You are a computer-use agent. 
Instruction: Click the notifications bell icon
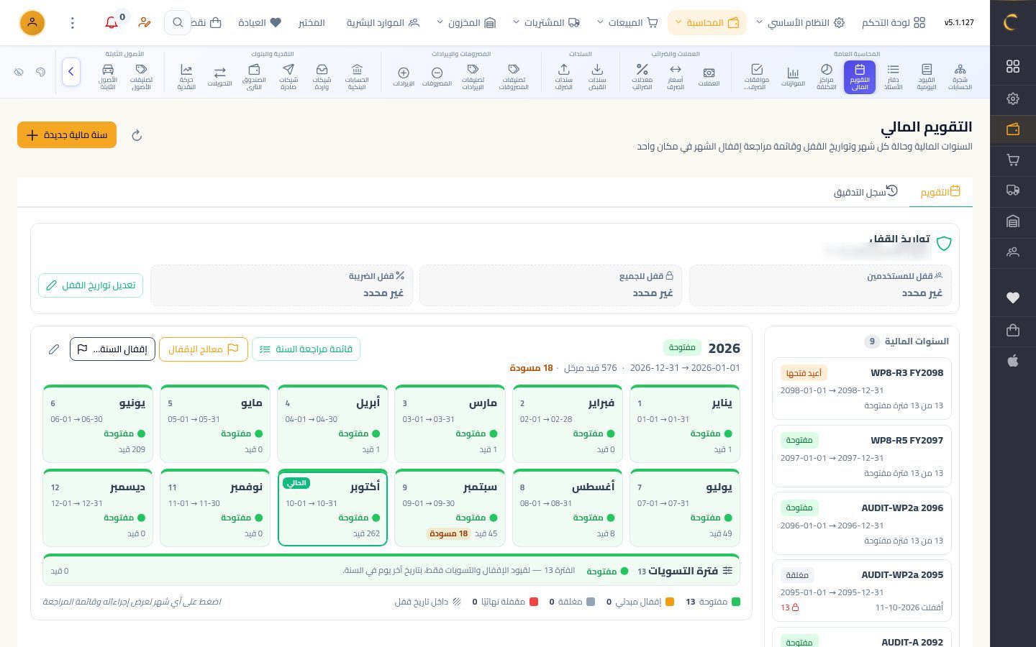112,23
